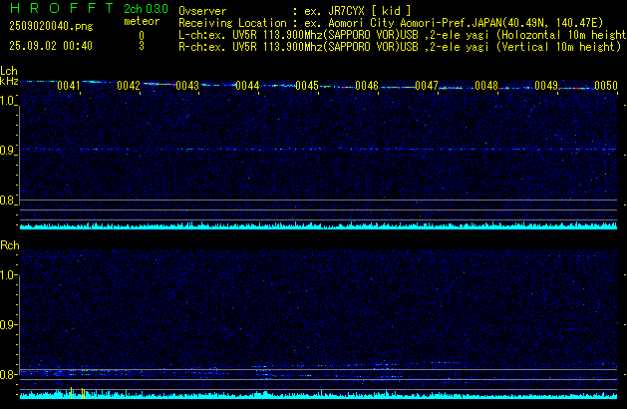Image resolution: width=627 pixels, height=409 pixels.
Task: Click the meteor count '0' value
Action: (142, 36)
